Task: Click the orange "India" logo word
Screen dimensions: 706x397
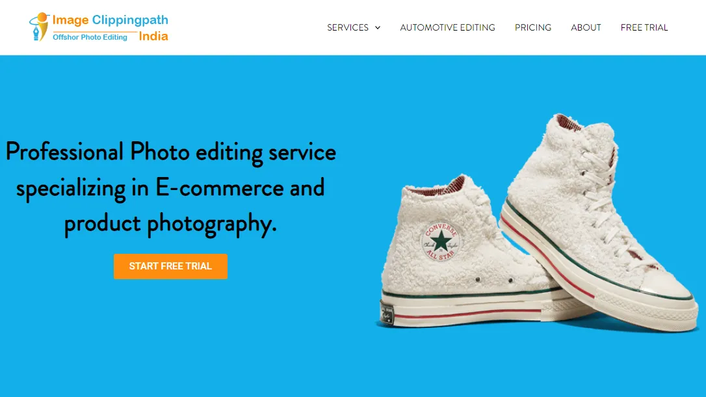Action: 153,36
